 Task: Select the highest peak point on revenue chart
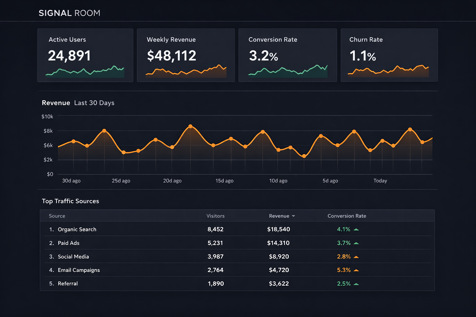(x=190, y=126)
